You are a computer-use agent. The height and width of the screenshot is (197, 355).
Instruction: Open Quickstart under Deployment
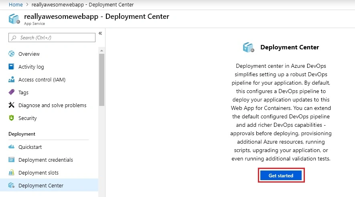click(49, 147)
